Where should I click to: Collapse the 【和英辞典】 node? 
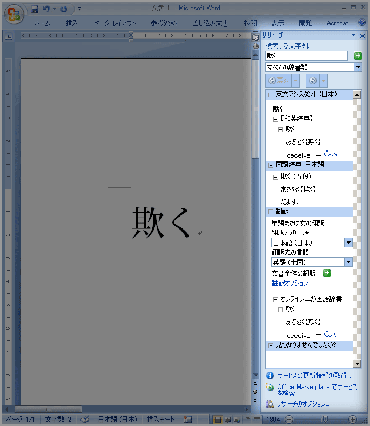pyautogui.click(x=275, y=119)
